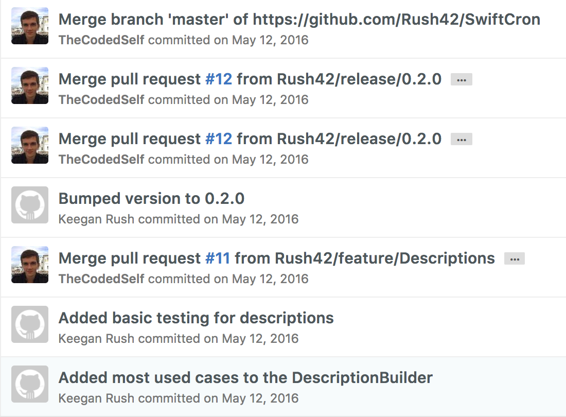Click TheCodedSelf's avatar on the top commit

point(29,26)
